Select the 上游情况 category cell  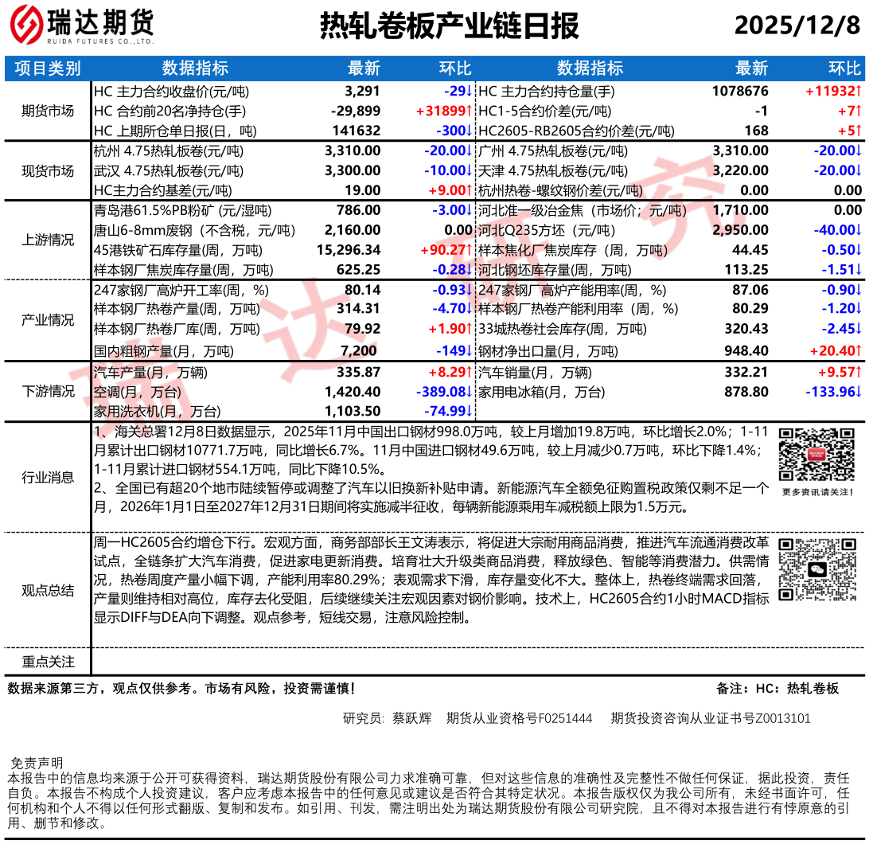pos(48,240)
